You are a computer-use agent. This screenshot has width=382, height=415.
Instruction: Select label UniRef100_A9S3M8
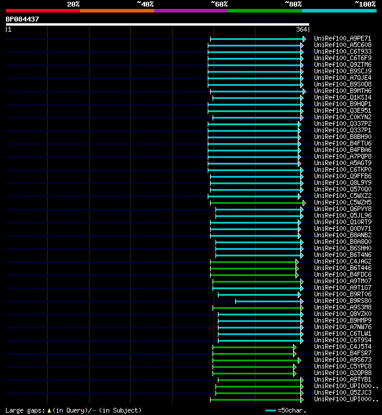343,307
